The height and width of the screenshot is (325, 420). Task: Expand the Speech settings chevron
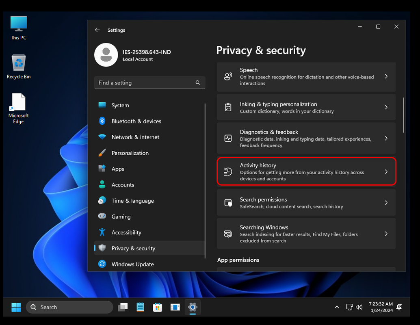pos(386,77)
